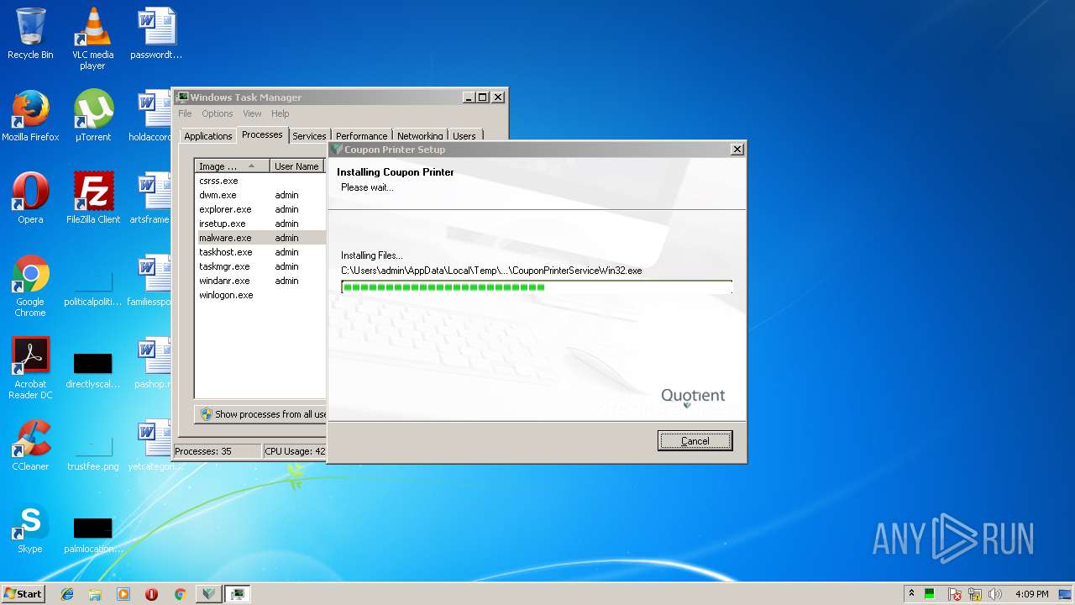Launch Mozilla Firefox desktop shortcut
The width and height of the screenshot is (1075, 605).
point(30,116)
